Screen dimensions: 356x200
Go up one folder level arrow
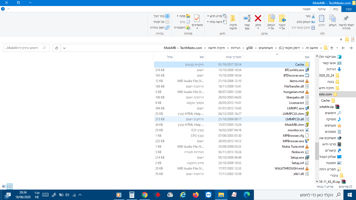tap(332, 48)
